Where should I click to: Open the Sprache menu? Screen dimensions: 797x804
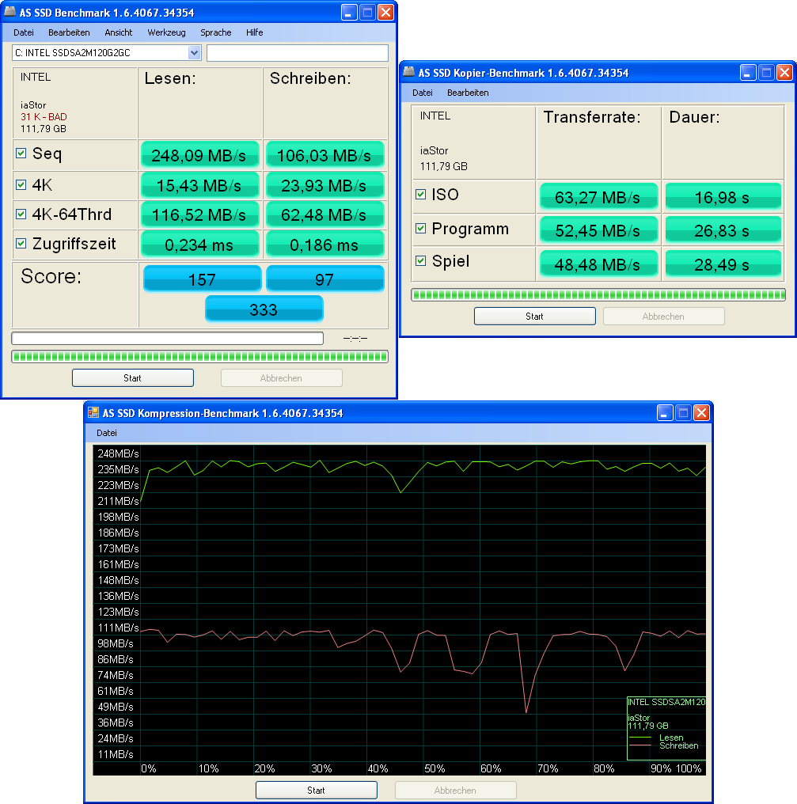click(x=215, y=32)
